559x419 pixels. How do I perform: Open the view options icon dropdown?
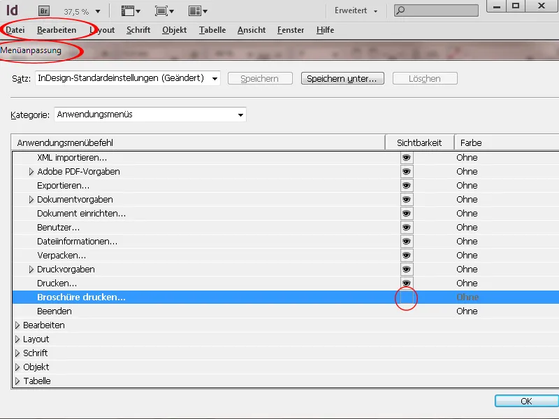pos(131,11)
